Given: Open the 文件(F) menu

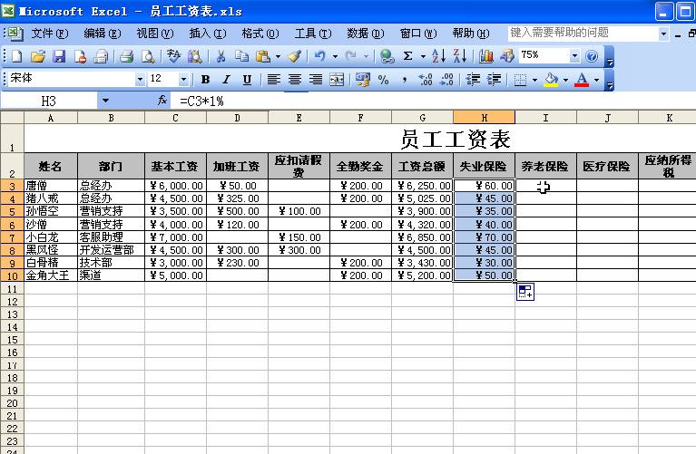Looking at the screenshot, I should pyautogui.click(x=50, y=34).
